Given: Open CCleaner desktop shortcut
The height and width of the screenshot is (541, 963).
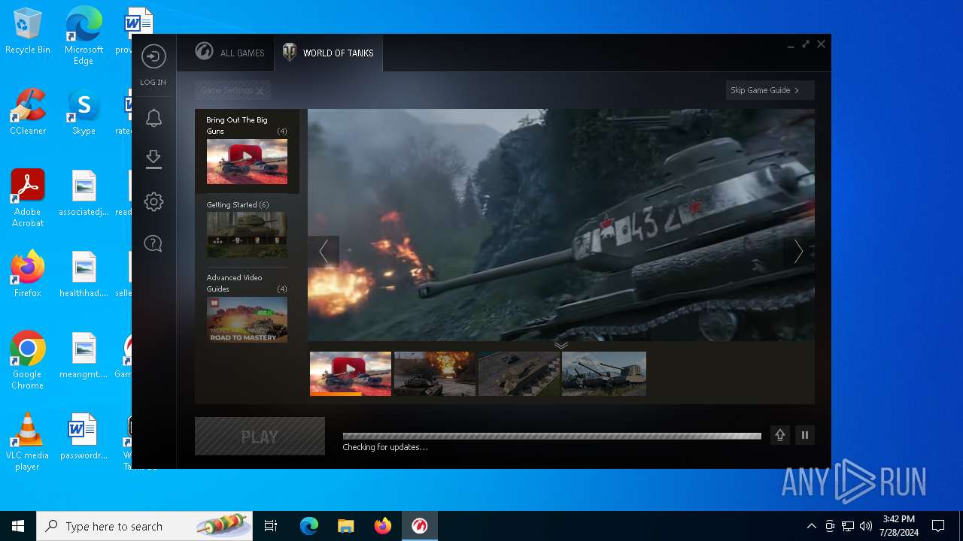Looking at the screenshot, I should (28, 112).
